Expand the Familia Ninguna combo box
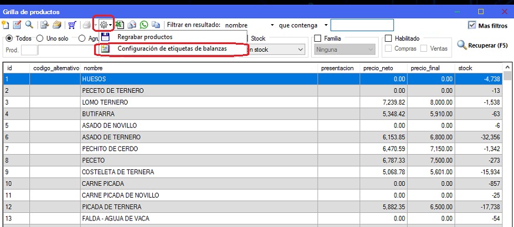This screenshot has height=227, width=514. (371, 49)
